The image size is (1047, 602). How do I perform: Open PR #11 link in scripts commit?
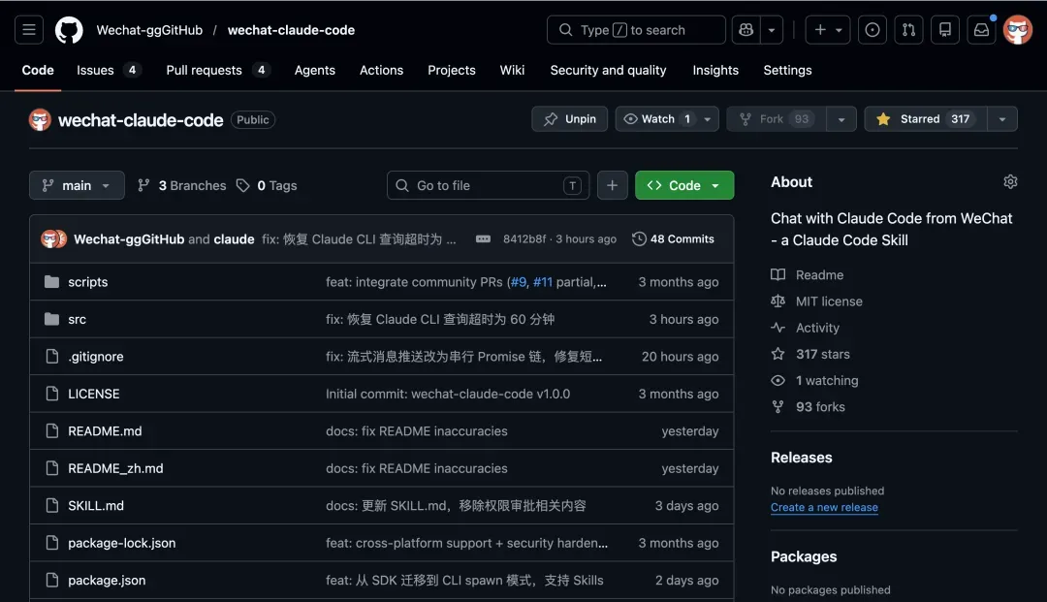pos(543,282)
